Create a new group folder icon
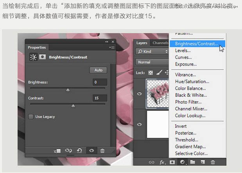The width and height of the screenshot is (242, 173). pos(192,162)
